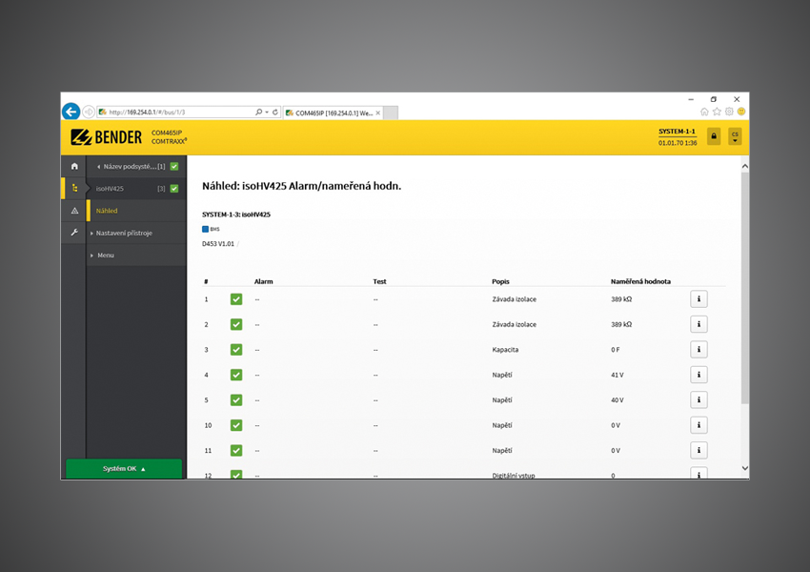Click the 40 V measured value
This screenshot has width=810, height=572.
tap(618, 400)
